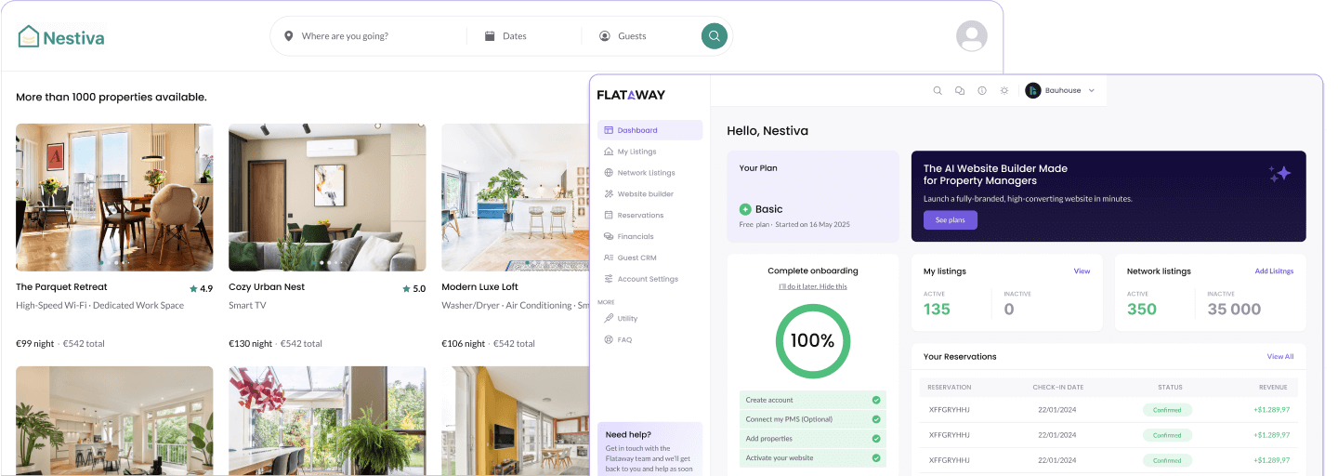Click the Modern Luxe Loft title
Image resolution: width=1338 pixels, height=476 pixels.
(x=479, y=287)
